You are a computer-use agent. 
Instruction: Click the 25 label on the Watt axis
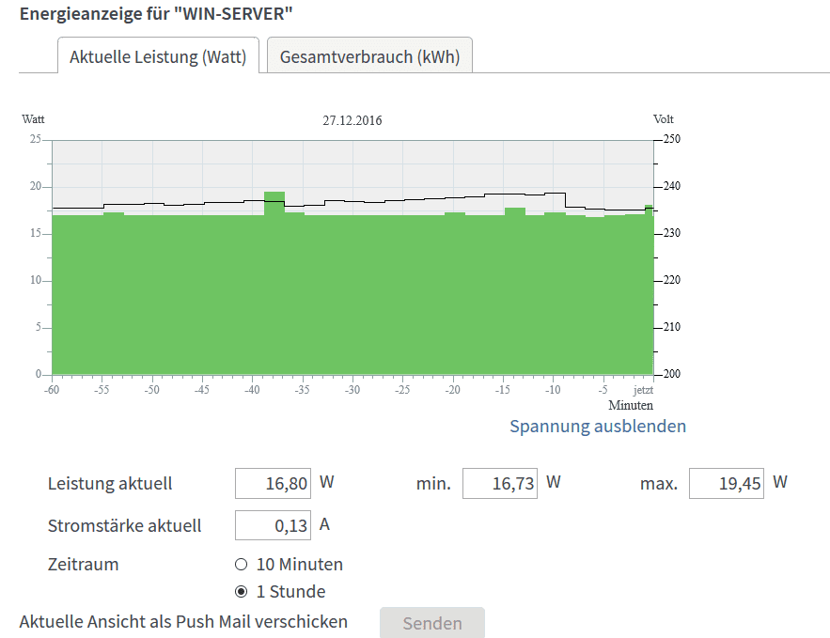click(35, 139)
